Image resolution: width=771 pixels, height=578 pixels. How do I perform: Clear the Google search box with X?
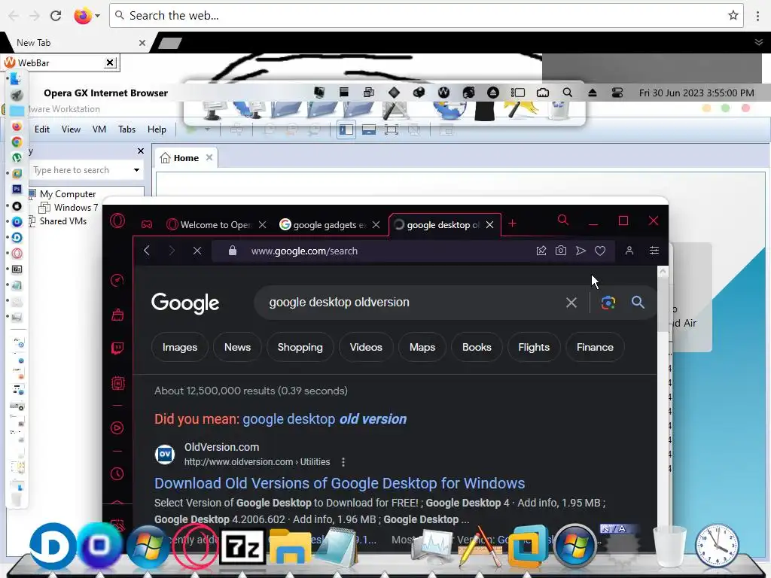pyautogui.click(x=571, y=303)
